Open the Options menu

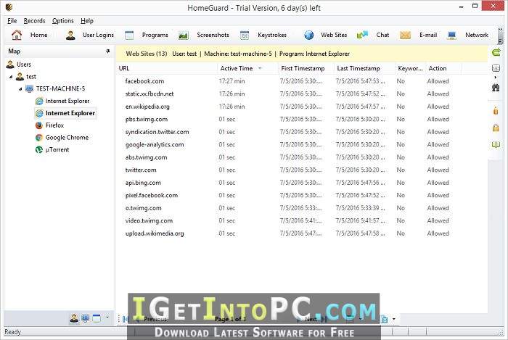click(63, 21)
